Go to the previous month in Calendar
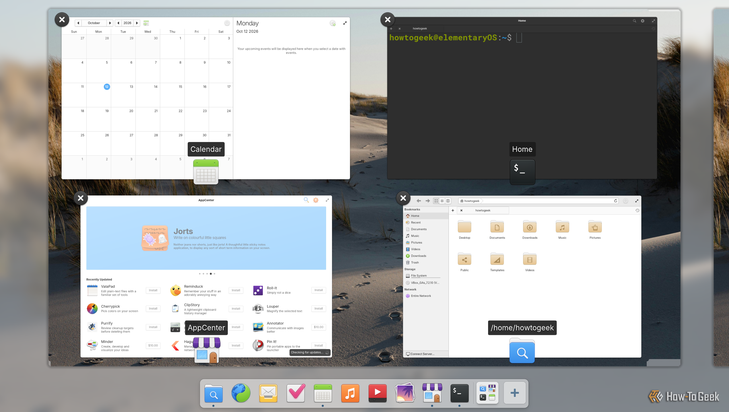The image size is (729, 412). pos(78,23)
